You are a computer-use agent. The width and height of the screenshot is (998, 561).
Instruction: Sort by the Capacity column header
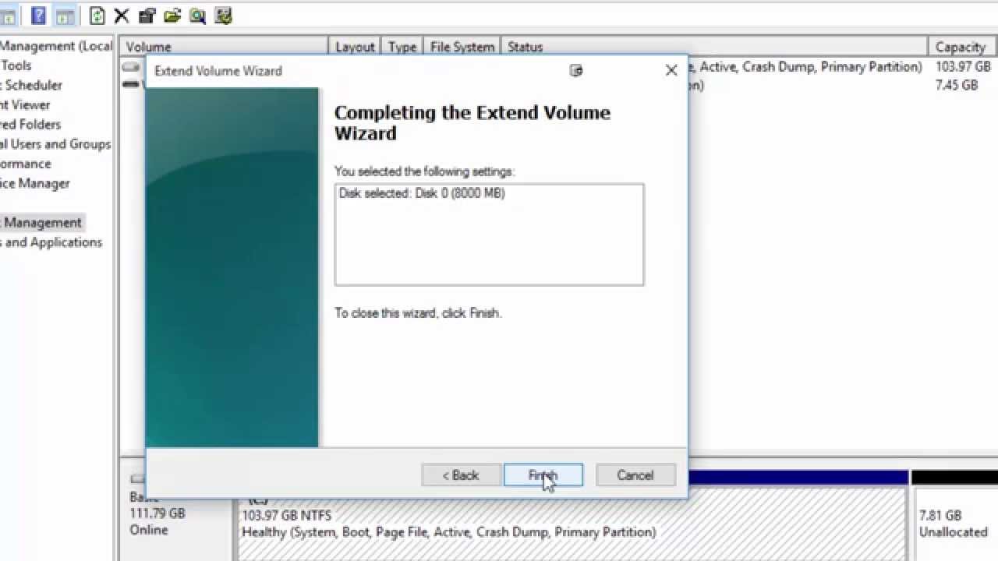[x=963, y=47]
